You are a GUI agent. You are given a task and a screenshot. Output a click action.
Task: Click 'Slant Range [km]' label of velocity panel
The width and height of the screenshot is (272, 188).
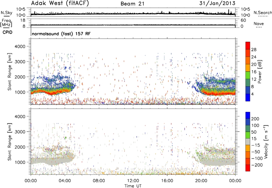10,142
